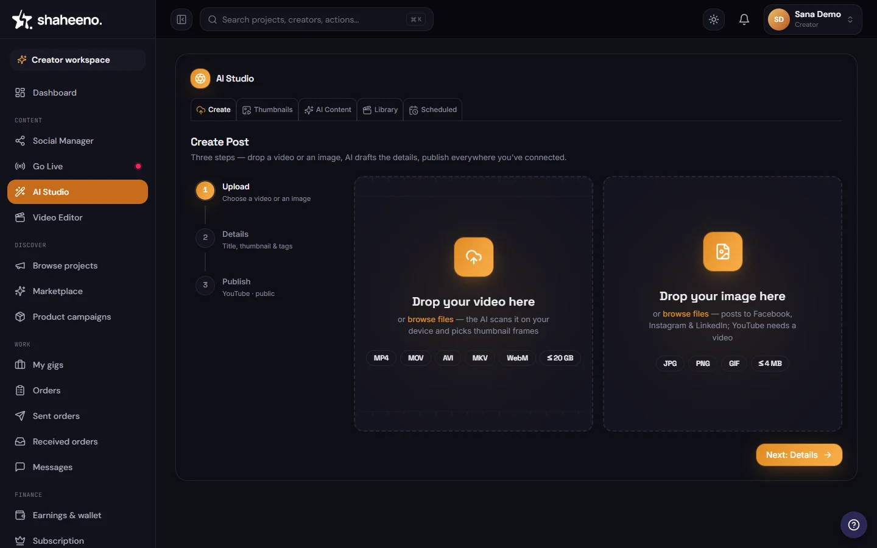Click the Product campaigns box icon
This screenshot has height=548, width=877.
pos(20,317)
